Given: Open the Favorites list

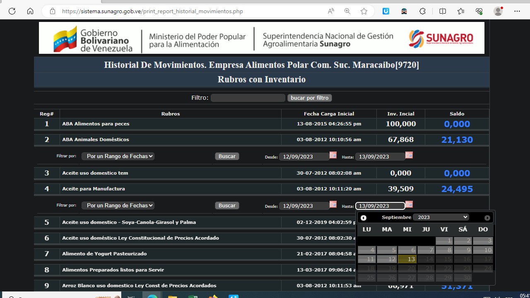Looking at the screenshot, I should click(x=461, y=11).
